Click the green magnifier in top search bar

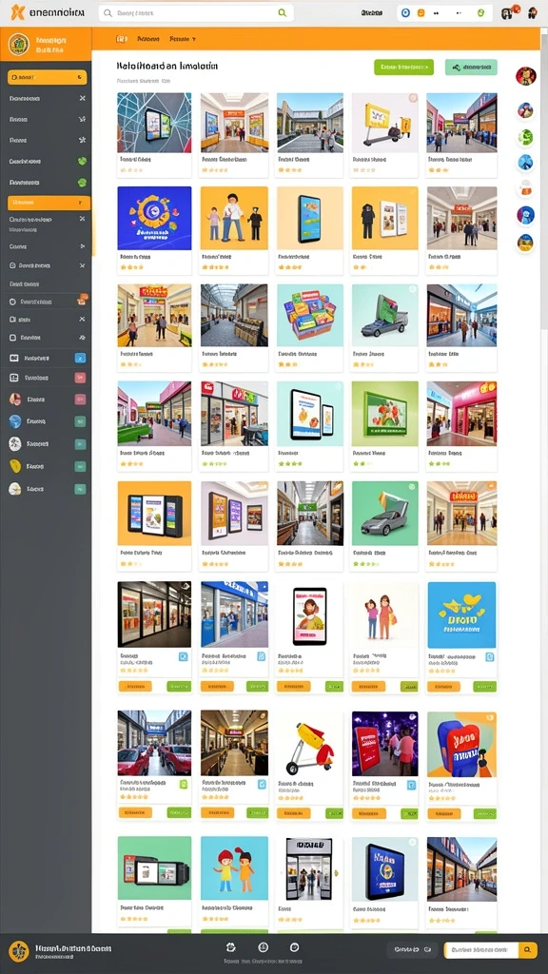(x=282, y=12)
